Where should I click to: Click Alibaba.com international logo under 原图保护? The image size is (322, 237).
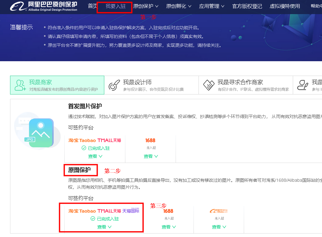click(219, 211)
